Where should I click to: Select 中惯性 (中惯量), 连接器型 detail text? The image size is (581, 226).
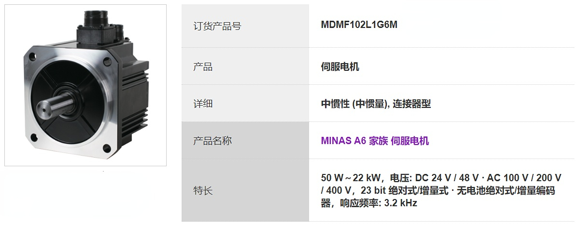(376, 104)
